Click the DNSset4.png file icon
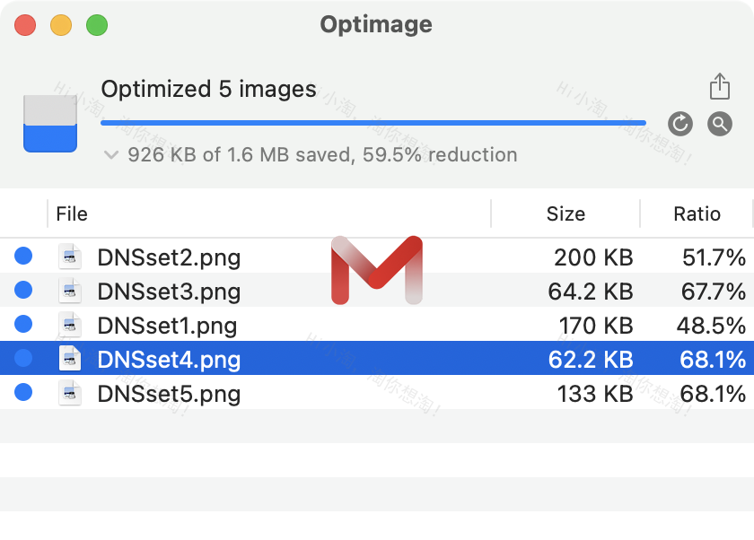Image resolution: width=754 pixels, height=540 pixels. pos(68,359)
